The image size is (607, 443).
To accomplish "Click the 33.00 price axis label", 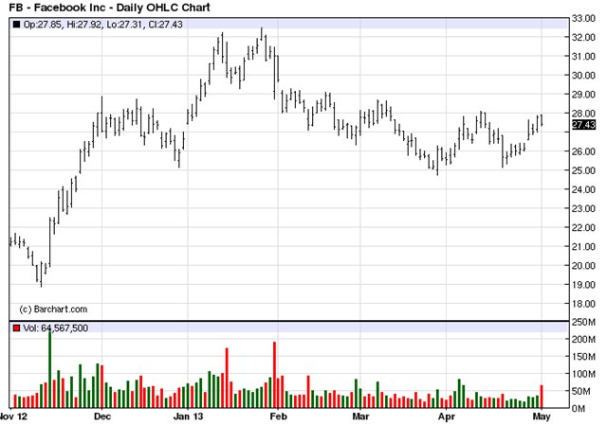I will tap(584, 19).
